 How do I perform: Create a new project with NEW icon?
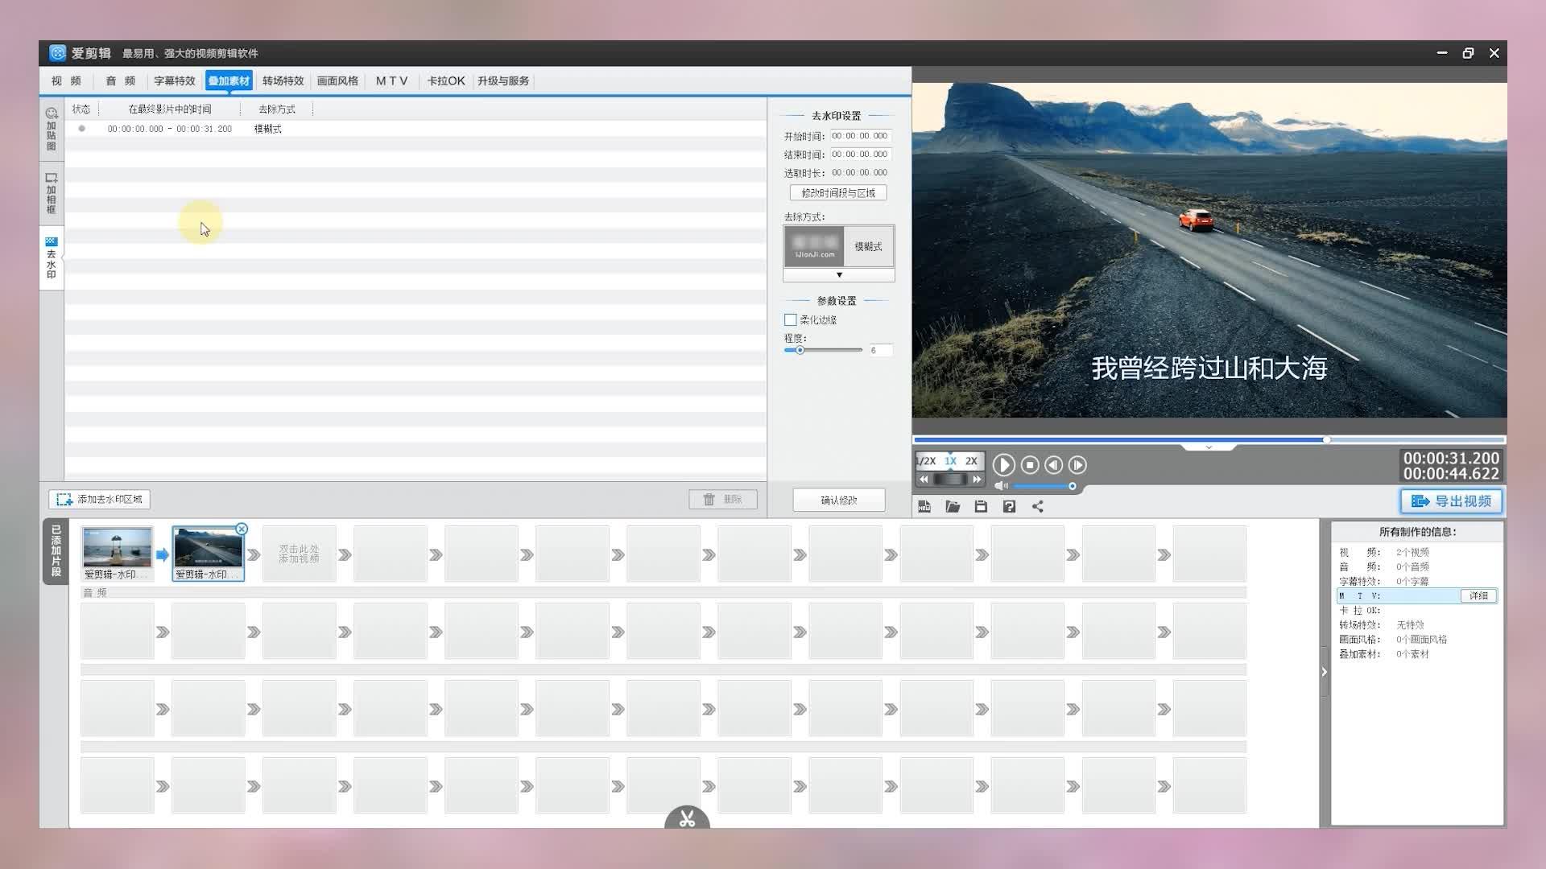coord(924,506)
